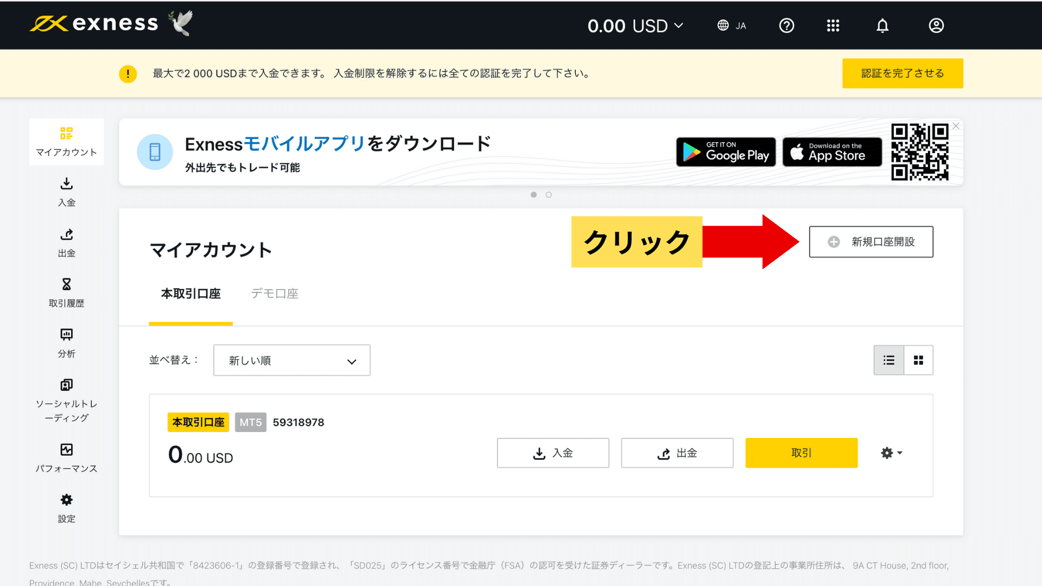Click the mobile phone icon in banner
Screen dimensions: 1042x586
(155, 152)
